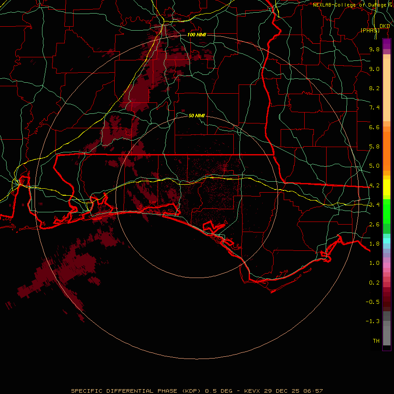Click the 5.0 scale value
This screenshot has height=394, width=394.
(374, 166)
